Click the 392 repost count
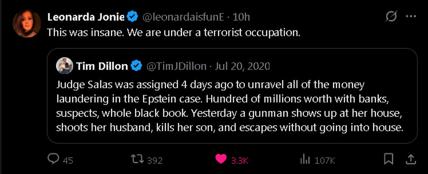Image resolution: width=428 pixels, height=174 pixels. pyautogui.click(x=155, y=160)
